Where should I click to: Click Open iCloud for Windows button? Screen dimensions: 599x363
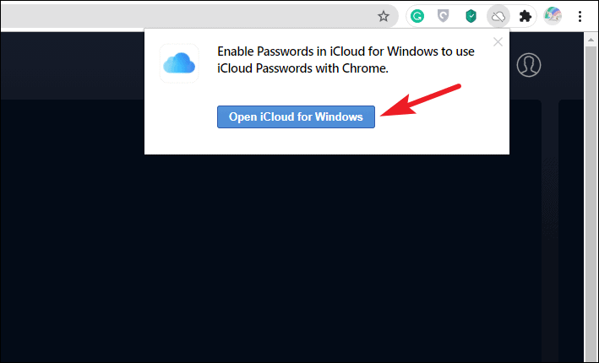click(296, 116)
